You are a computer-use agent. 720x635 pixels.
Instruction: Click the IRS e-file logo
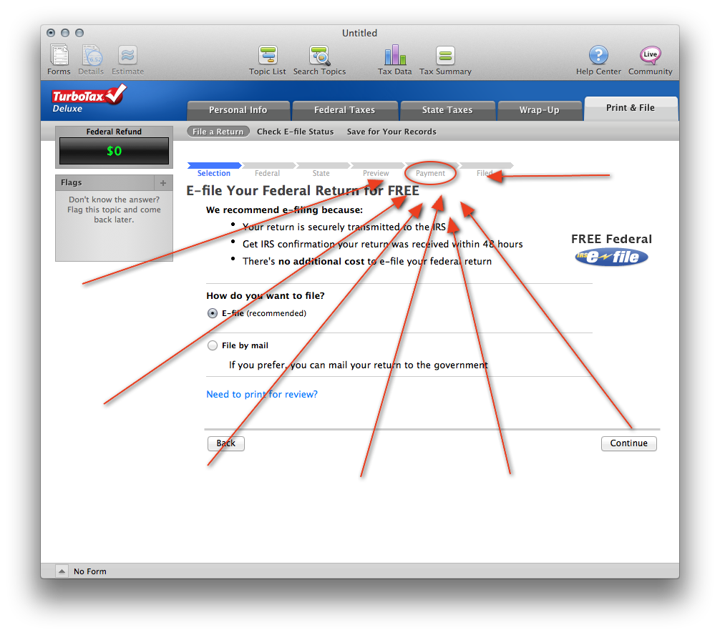pyautogui.click(x=611, y=257)
